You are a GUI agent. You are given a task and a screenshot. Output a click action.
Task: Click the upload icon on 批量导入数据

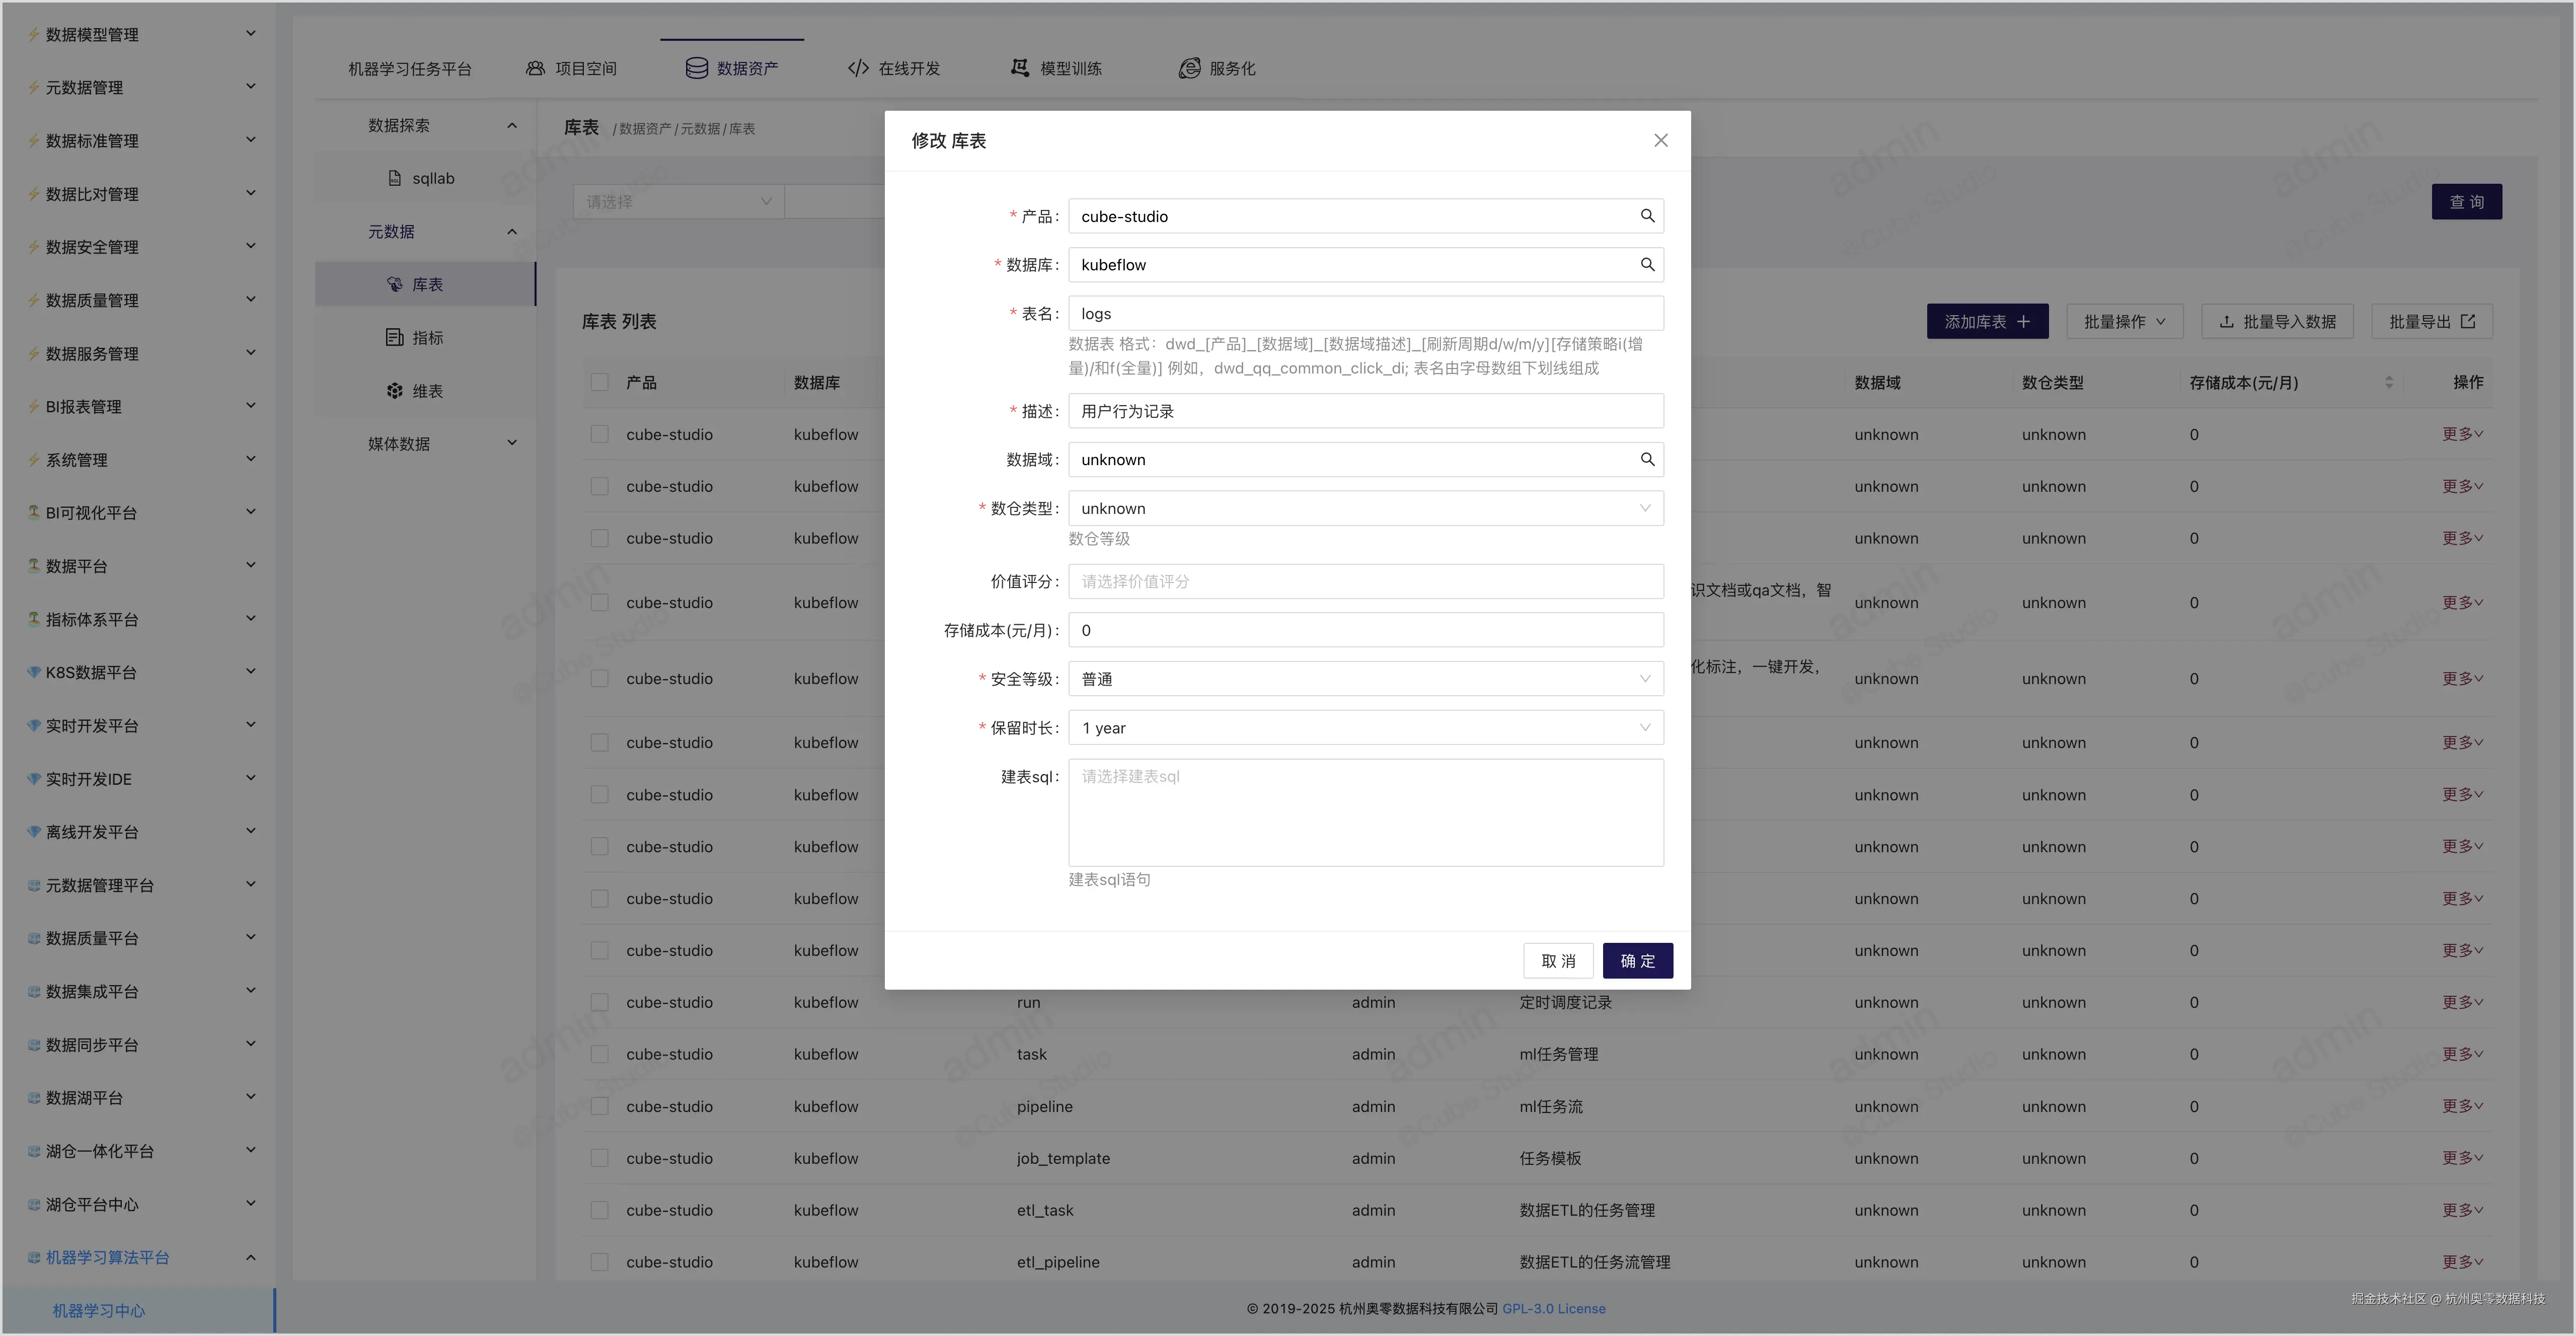point(2226,321)
